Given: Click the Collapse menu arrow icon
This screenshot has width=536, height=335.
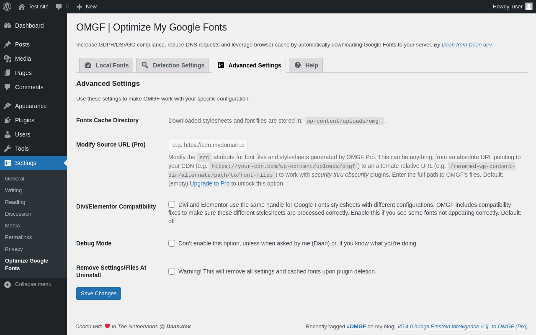Looking at the screenshot, I should (x=8, y=284).
